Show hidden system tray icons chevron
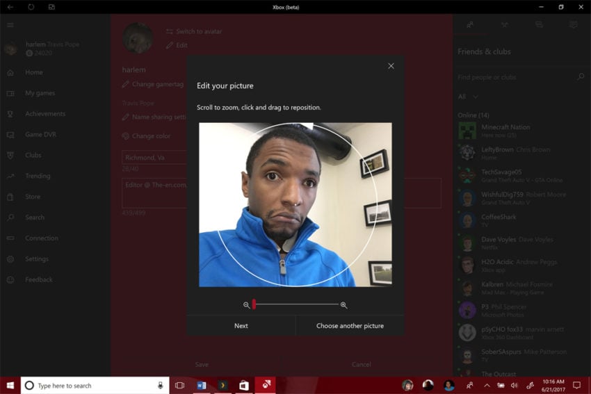 click(487, 386)
